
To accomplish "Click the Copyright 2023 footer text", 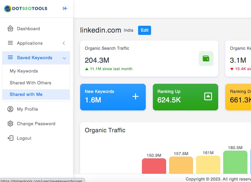I will coord(218,179).
